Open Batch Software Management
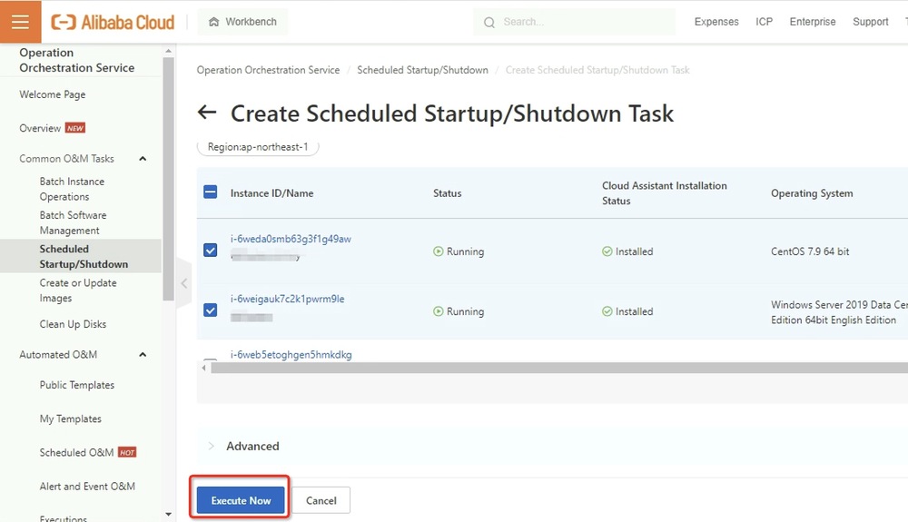Viewport: 908px width, 522px height. pos(73,222)
